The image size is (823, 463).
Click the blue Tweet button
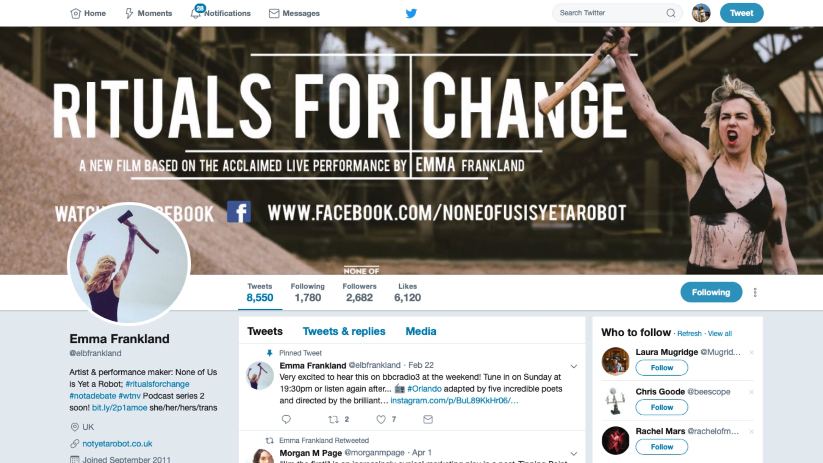(741, 13)
